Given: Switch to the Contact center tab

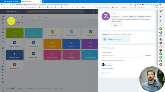Looking at the screenshot, I should [x=13, y=17].
